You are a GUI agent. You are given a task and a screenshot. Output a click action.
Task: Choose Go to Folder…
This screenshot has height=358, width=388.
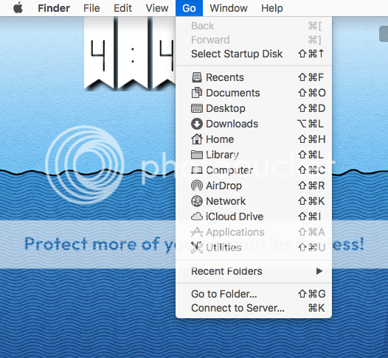click(254, 294)
